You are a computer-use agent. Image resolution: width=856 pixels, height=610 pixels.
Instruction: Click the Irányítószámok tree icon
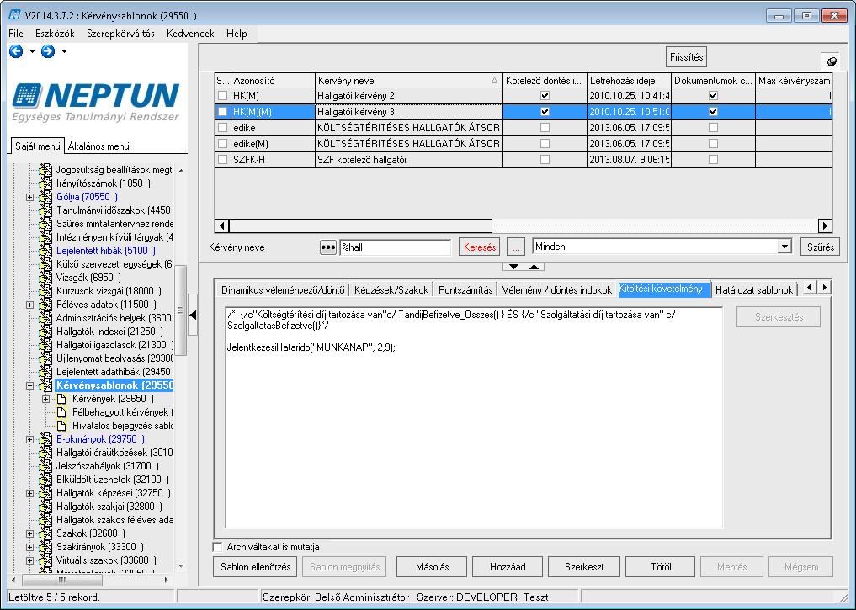pos(45,183)
